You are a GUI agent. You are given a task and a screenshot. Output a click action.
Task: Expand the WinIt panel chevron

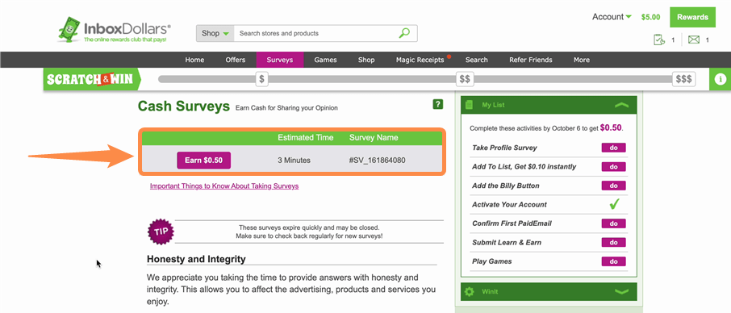(622, 291)
